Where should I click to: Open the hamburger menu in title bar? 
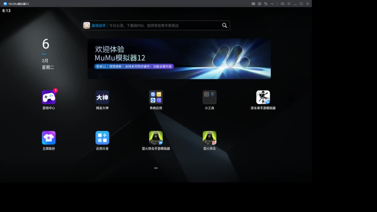point(289,4)
